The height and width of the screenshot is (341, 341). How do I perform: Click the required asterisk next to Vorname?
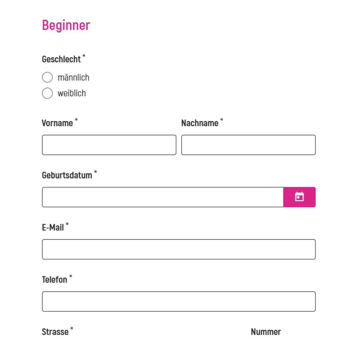coord(76,120)
